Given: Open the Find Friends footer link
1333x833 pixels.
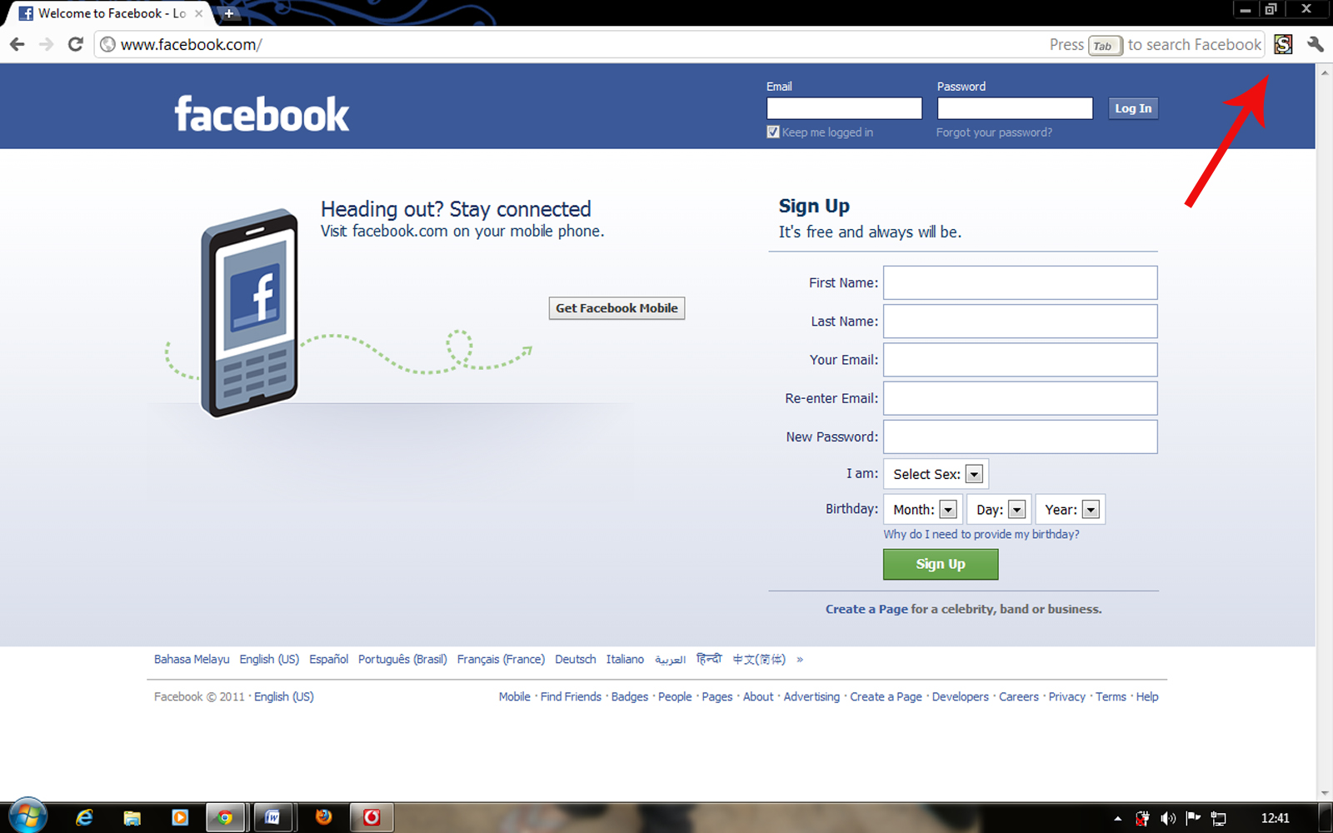Looking at the screenshot, I should tap(571, 696).
